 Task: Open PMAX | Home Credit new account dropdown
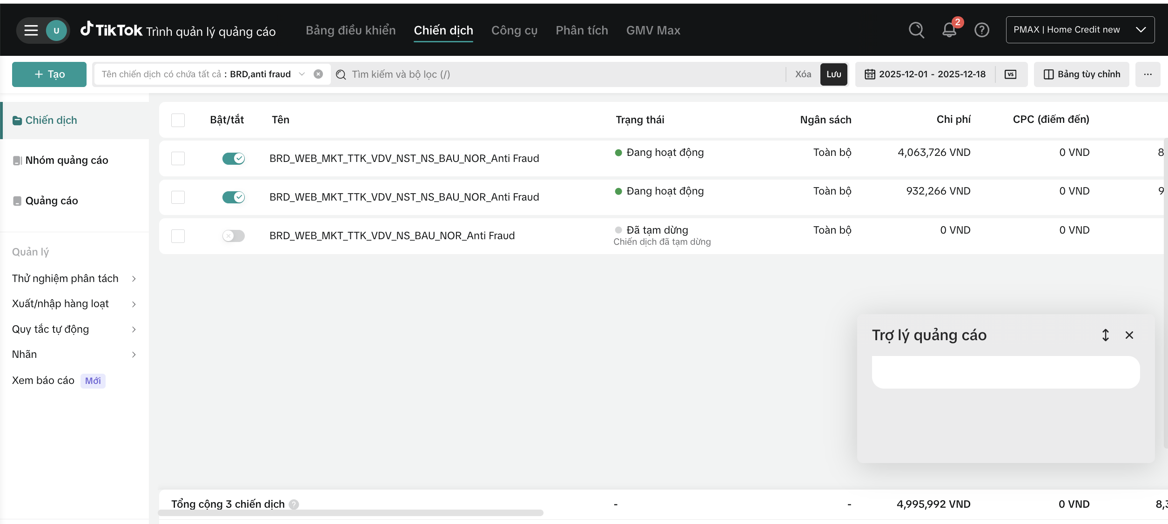pyautogui.click(x=1080, y=30)
